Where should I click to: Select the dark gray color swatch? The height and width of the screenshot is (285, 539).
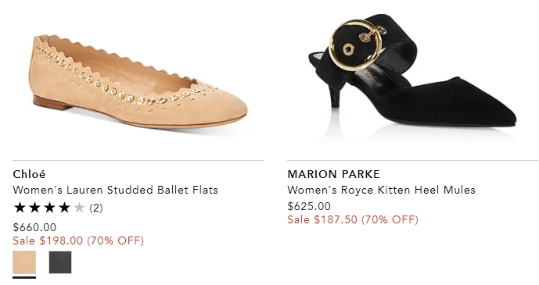click(x=60, y=262)
